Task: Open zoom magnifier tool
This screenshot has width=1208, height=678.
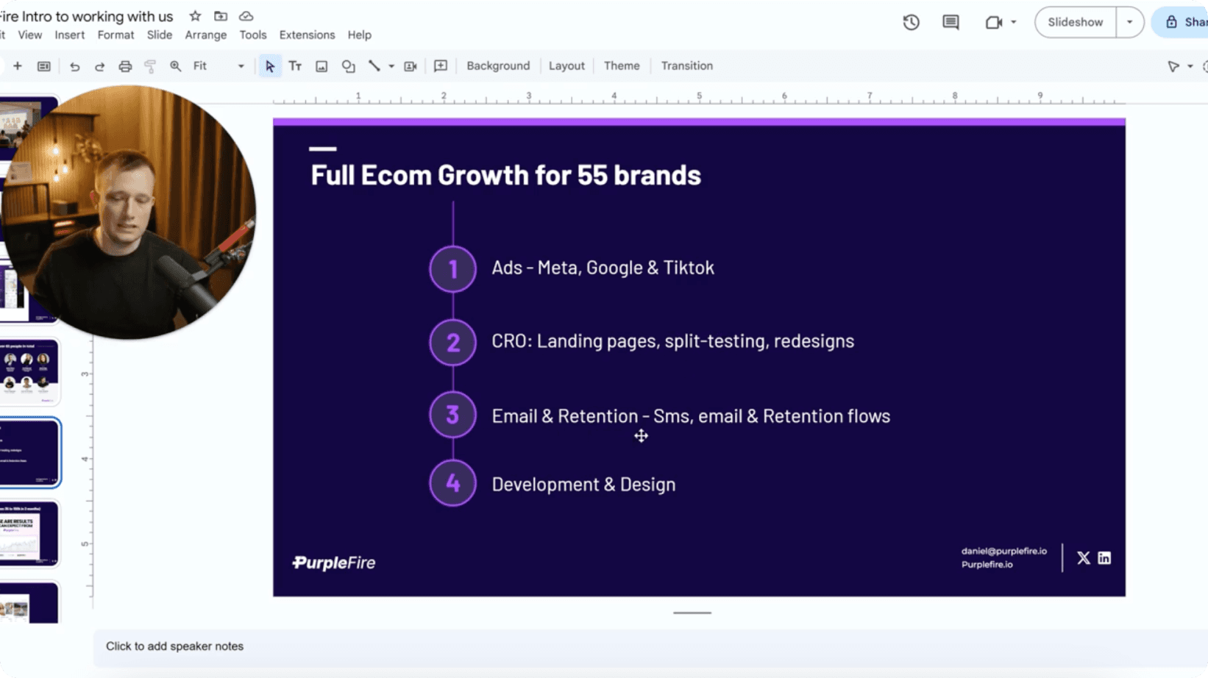Action: pos(175,66)
